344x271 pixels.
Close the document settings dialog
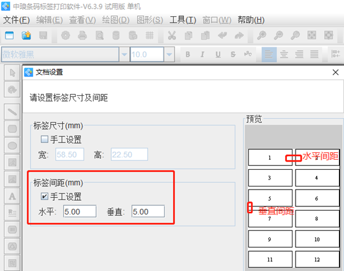335,72
